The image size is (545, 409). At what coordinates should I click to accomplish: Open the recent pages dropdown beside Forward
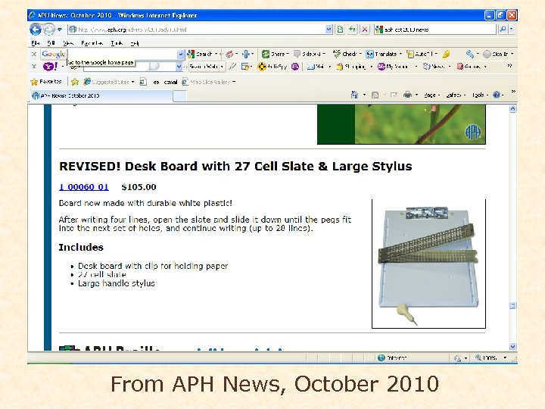(60, 30)
